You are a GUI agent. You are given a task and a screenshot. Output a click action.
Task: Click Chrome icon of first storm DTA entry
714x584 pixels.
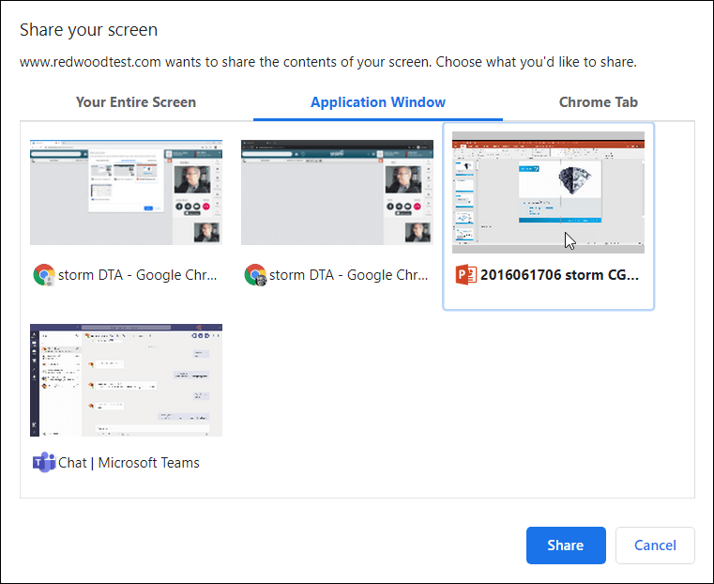[x=44, y=275]
